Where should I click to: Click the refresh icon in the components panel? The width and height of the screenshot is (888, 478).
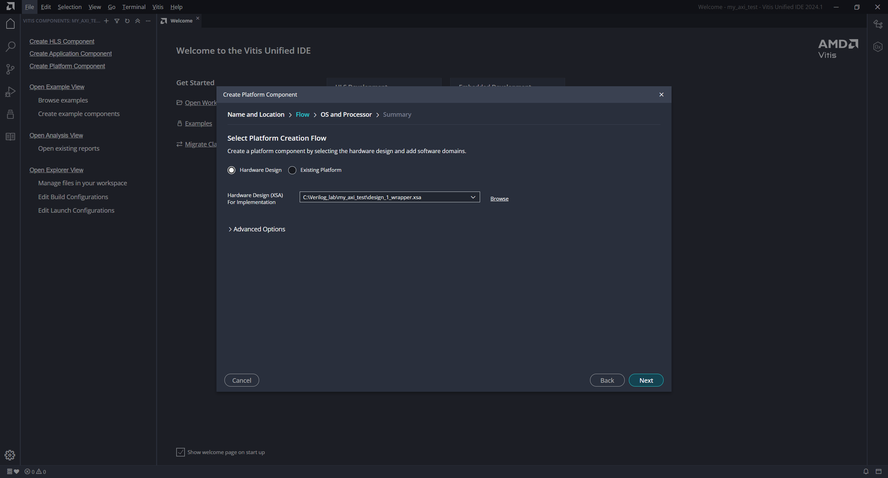pos(127,21)
